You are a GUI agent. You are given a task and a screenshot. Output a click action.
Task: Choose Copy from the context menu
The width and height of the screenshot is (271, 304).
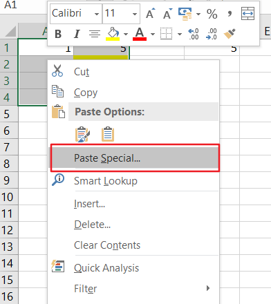[133, 92]
